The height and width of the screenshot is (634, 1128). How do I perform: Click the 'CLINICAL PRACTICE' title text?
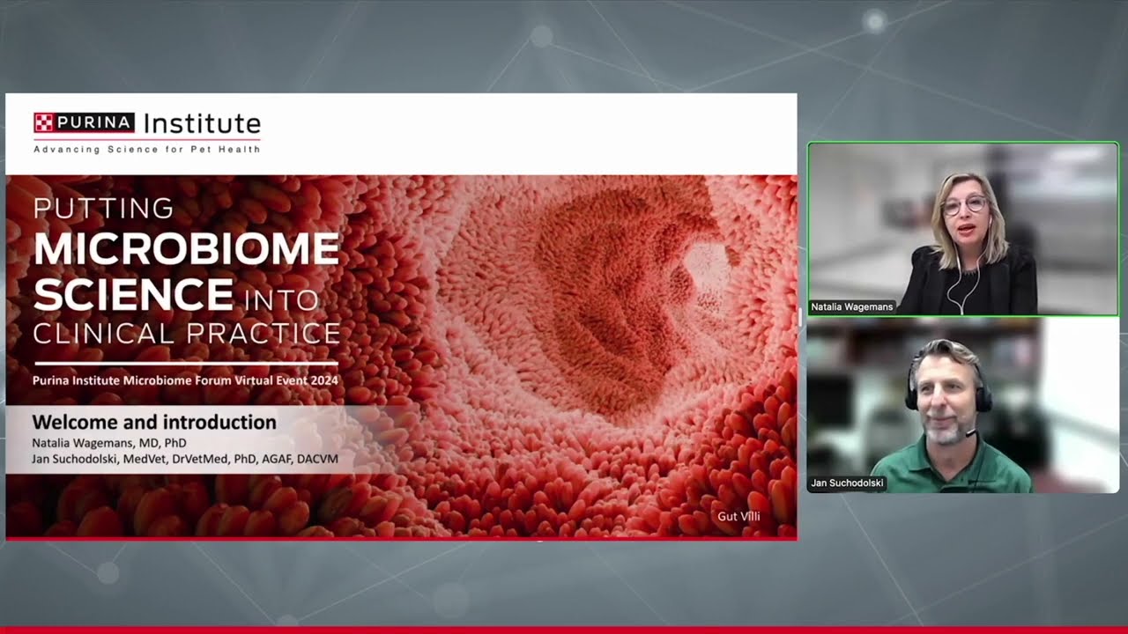[187, 333]
